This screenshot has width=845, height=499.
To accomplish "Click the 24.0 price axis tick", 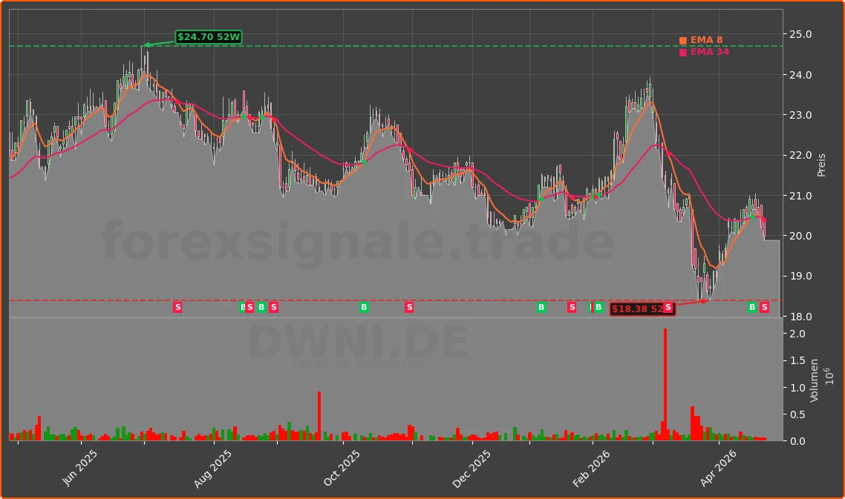I will 800,75.
